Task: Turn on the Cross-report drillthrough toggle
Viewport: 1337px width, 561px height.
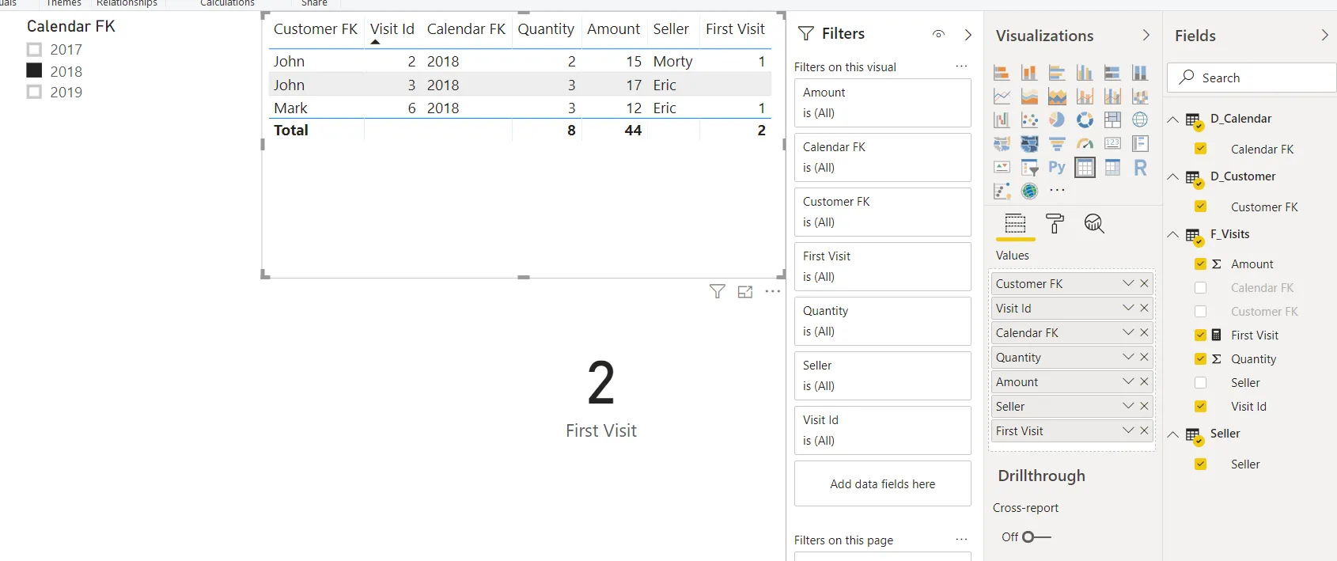Action: point(1036,536)
